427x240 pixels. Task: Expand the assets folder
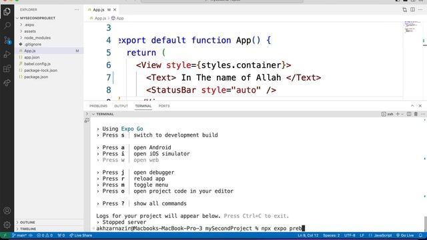tap(30, 31)
